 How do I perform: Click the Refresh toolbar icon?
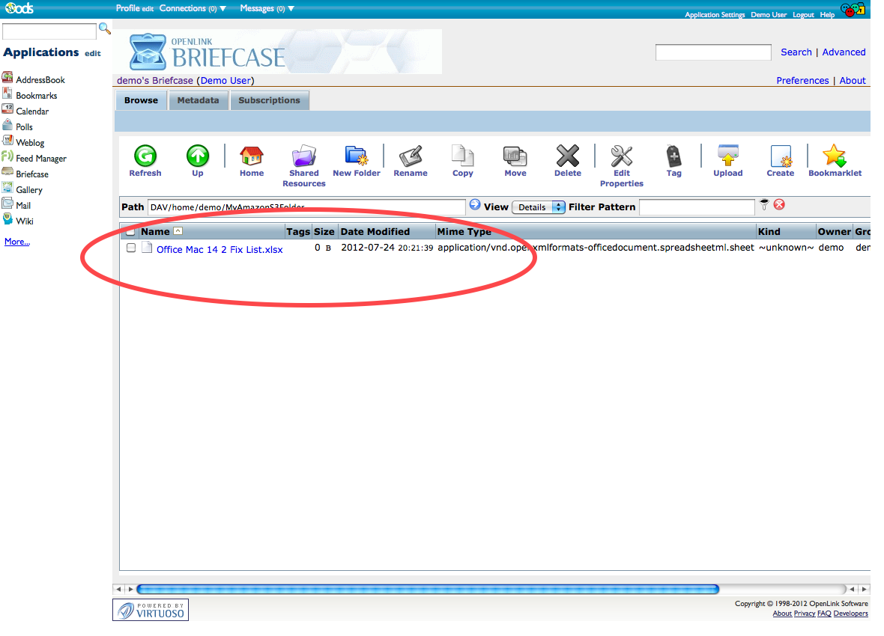pos(145,156)
